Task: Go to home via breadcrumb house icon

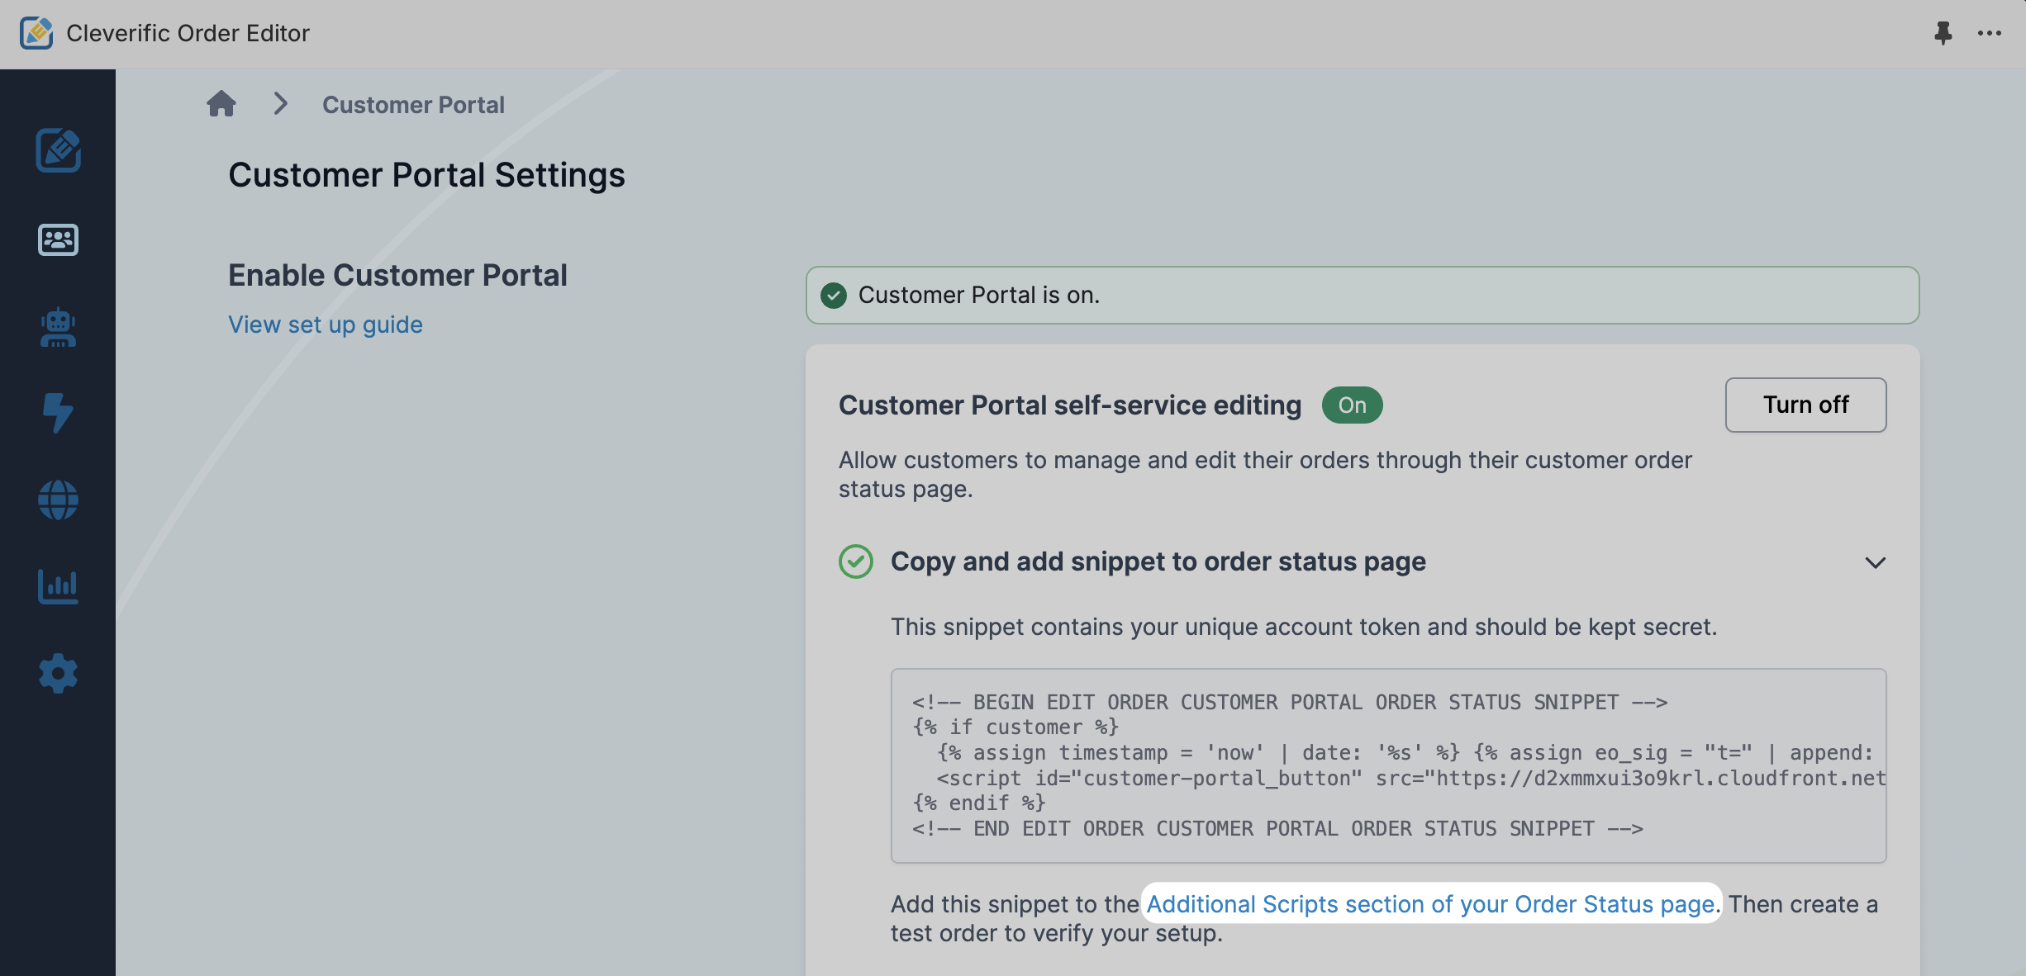Action: (x=221, y=104)
